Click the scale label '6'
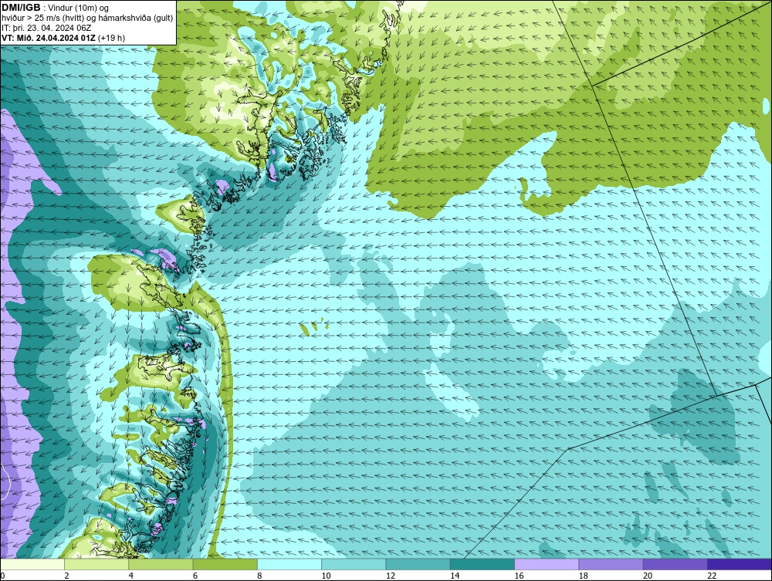Image resolution: width=772 pixels, height=581 pixels. [x=195, y=576]
